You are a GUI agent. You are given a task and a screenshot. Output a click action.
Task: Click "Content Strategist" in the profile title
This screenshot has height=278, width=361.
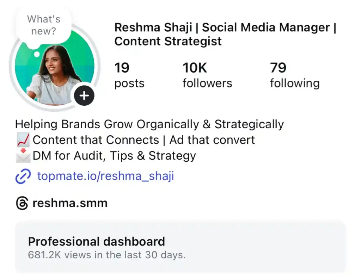168,41
